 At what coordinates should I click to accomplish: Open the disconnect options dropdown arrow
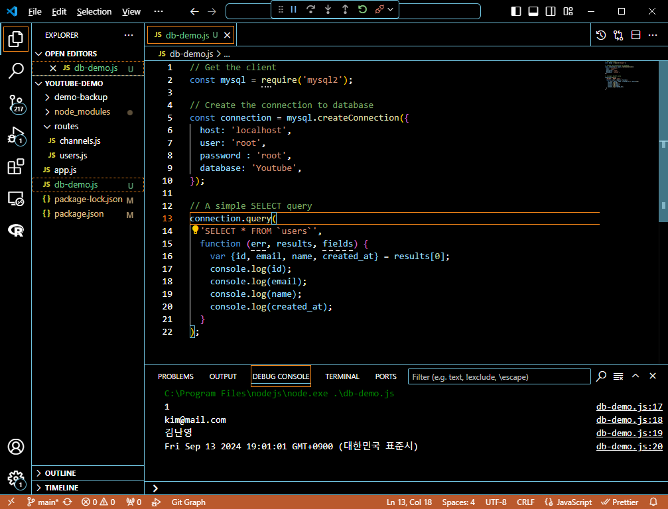point(390,9)
